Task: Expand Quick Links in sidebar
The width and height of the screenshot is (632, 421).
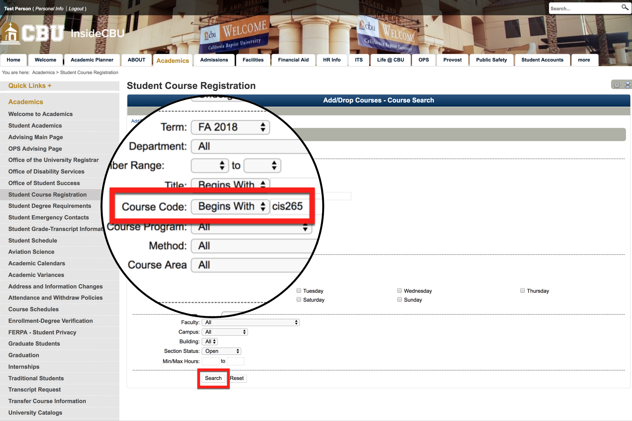Action: 30,86
